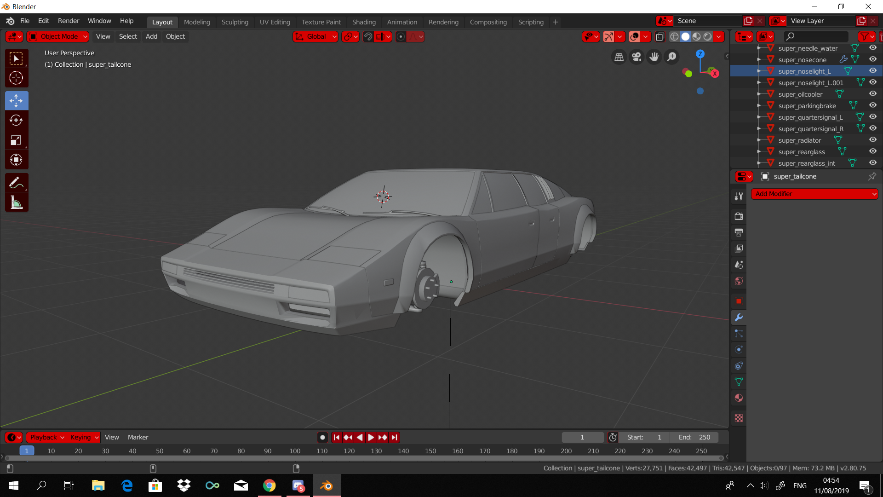Open Chrome from the taskbar
The height and width of the screenshot is (497, 883).
pyautogui.click(x=269, y=485)
